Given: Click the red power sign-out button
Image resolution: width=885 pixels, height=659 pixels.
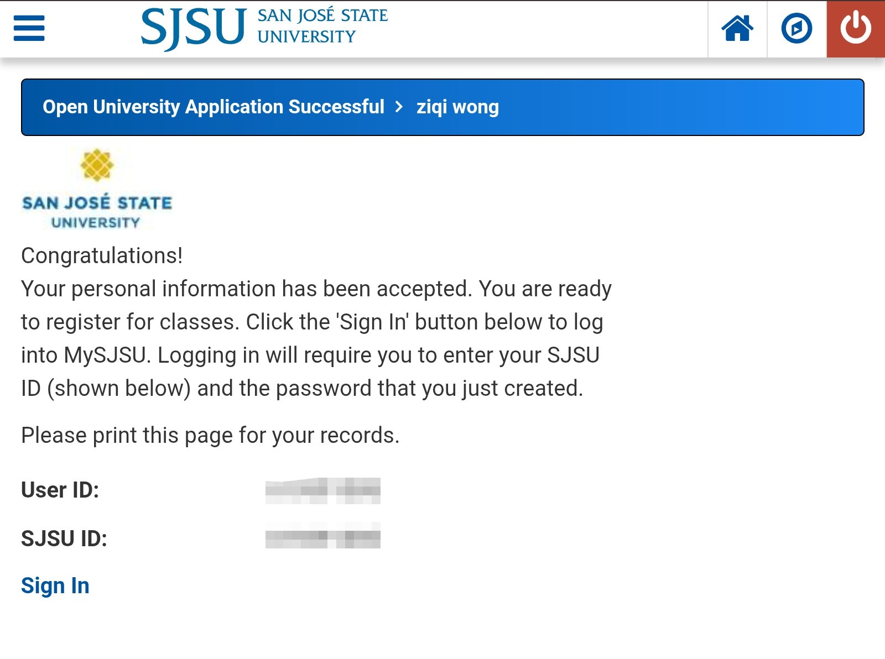Looking at the screenshot, I should pyautogui.click(x=856, y=28).
